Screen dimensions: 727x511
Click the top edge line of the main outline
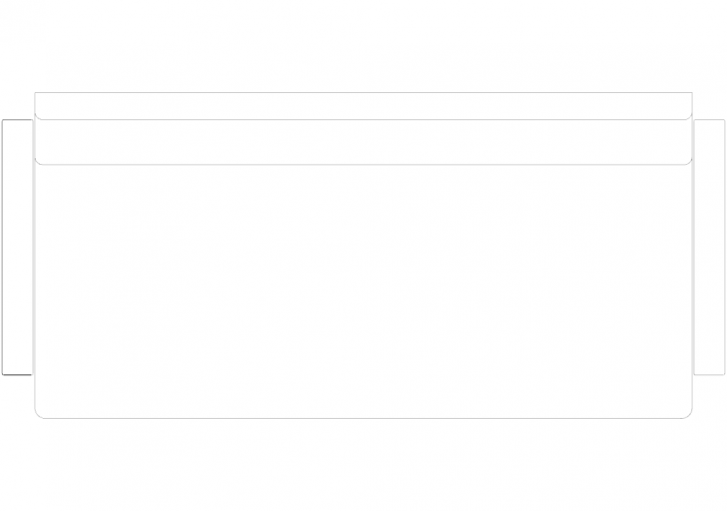coord(363,92)
